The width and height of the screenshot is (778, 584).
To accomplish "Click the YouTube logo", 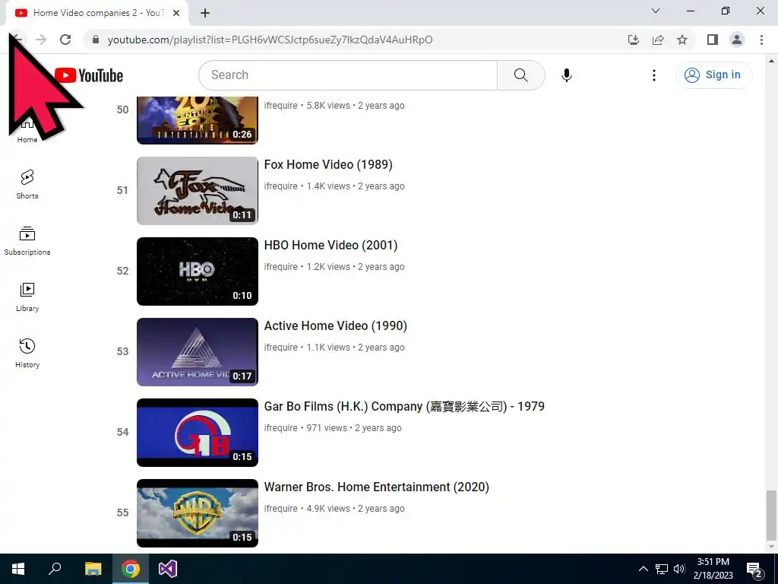I will [x=89, y=75].
